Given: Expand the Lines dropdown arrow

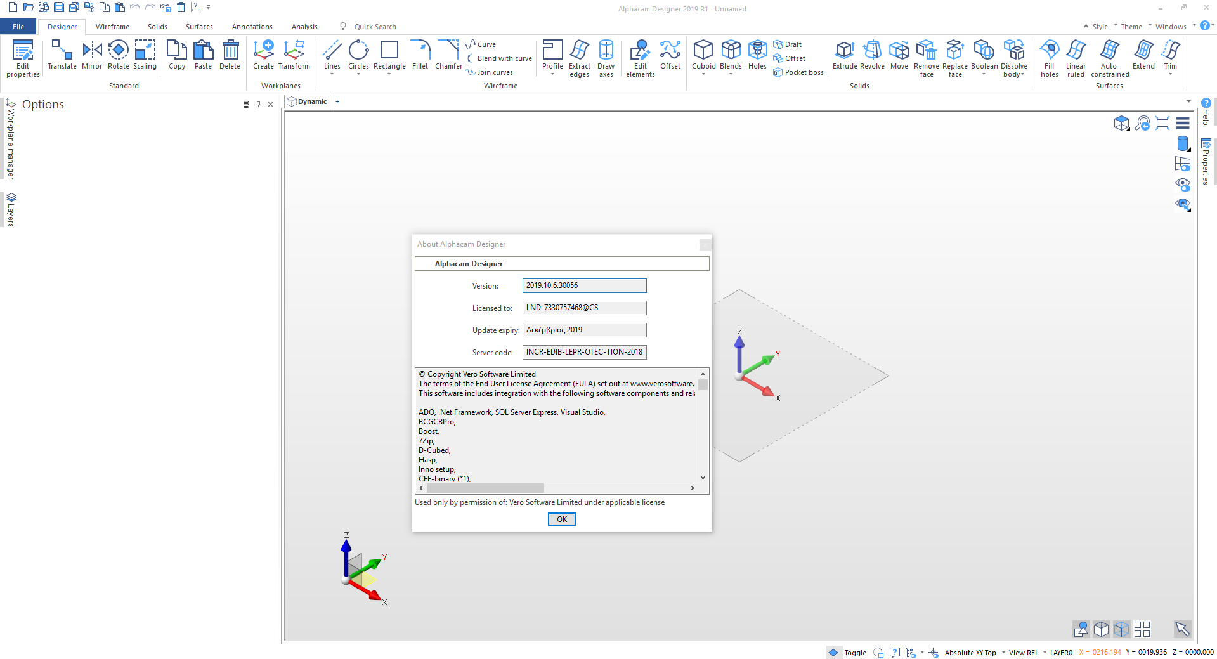Looking at the screenshot, I should [332, 74].
